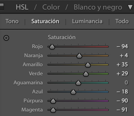Viewport: 134px width, 116px height.
Task: Switch to the Tono tab
Action: [x=12, y=21]
